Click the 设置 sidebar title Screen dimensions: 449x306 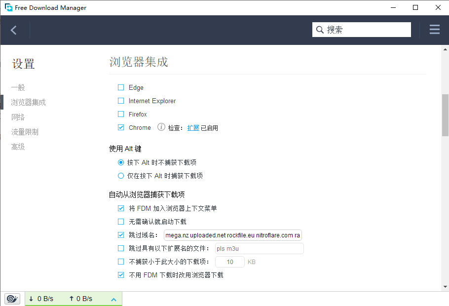23,64
